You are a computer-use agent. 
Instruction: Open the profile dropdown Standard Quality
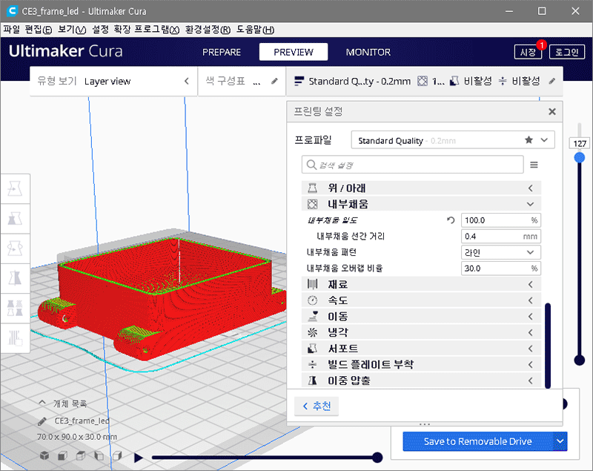(453, 140)
